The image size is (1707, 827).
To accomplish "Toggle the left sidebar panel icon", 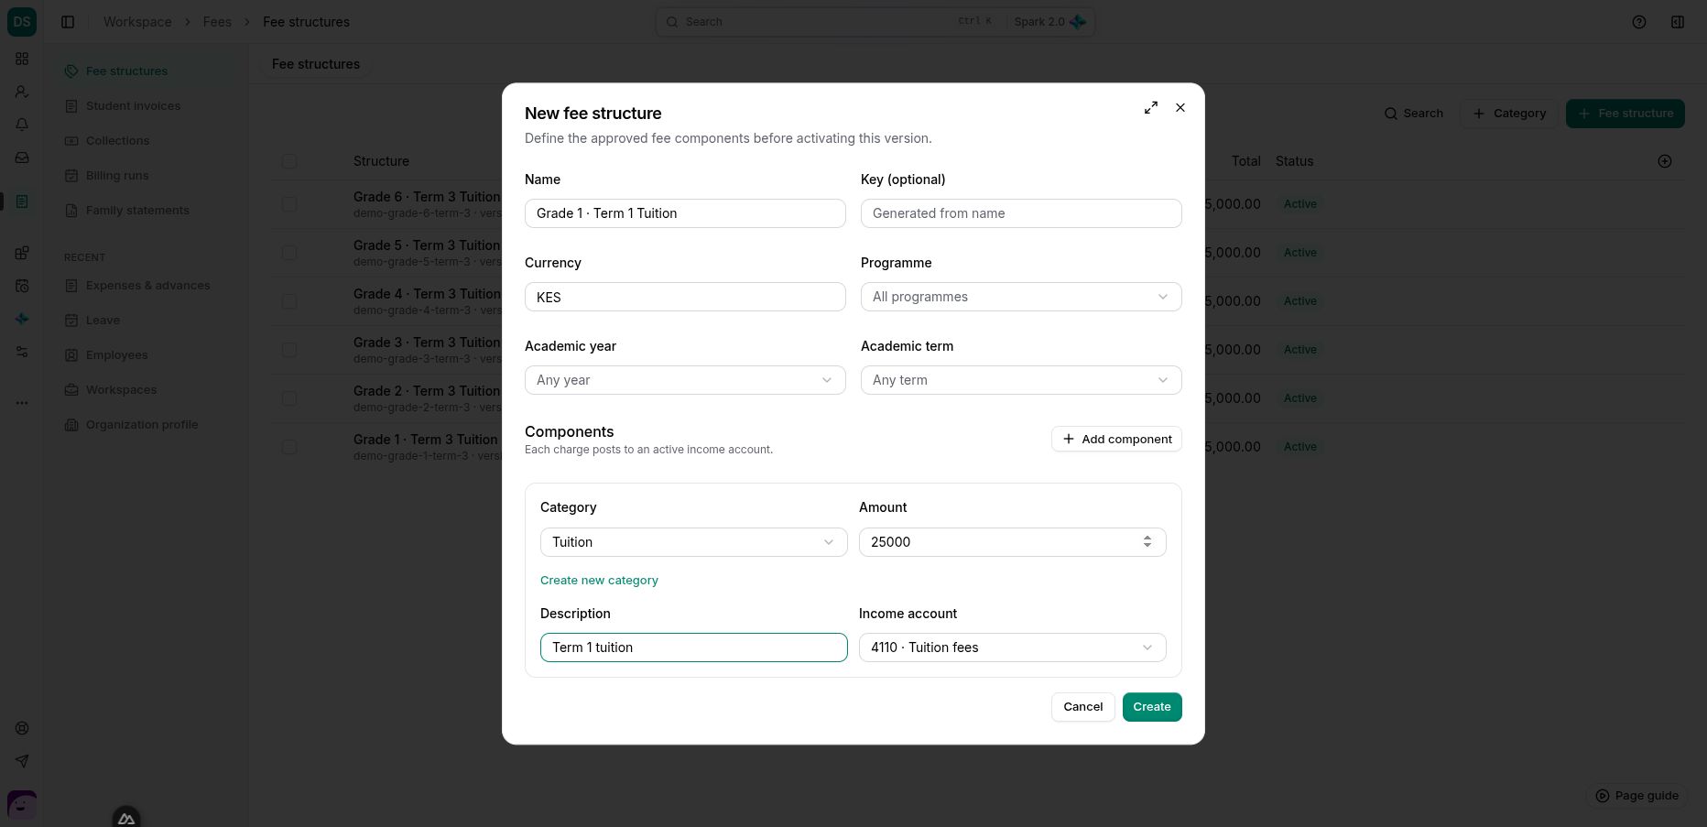I will tap(68, 22).
